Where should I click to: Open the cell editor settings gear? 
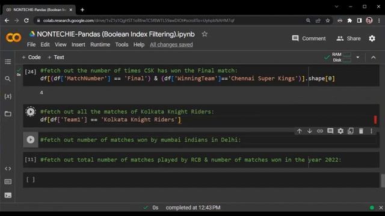click(340, 131)
